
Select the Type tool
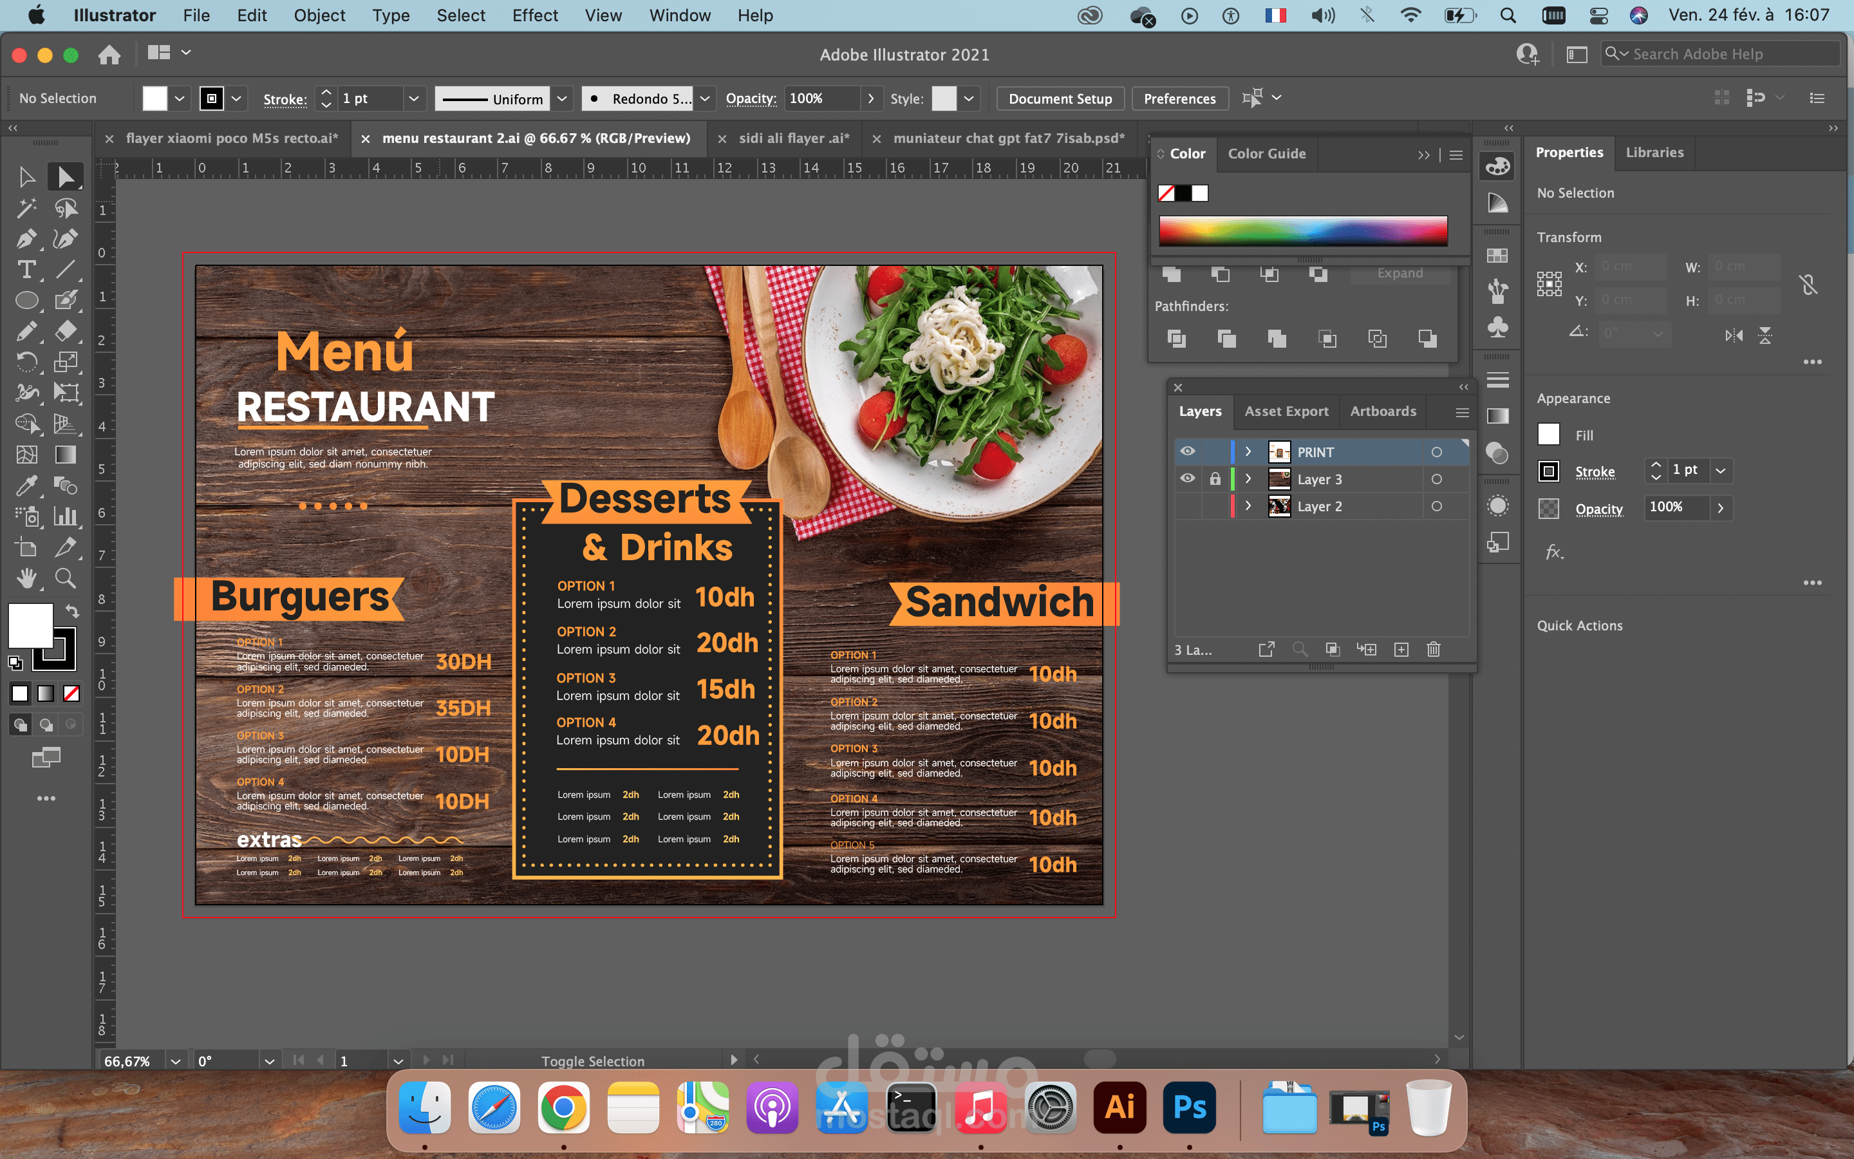click(26, 270)
